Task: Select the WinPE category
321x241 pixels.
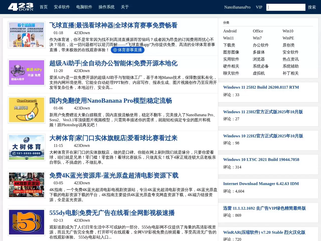Action: click(x=288, y=38)
